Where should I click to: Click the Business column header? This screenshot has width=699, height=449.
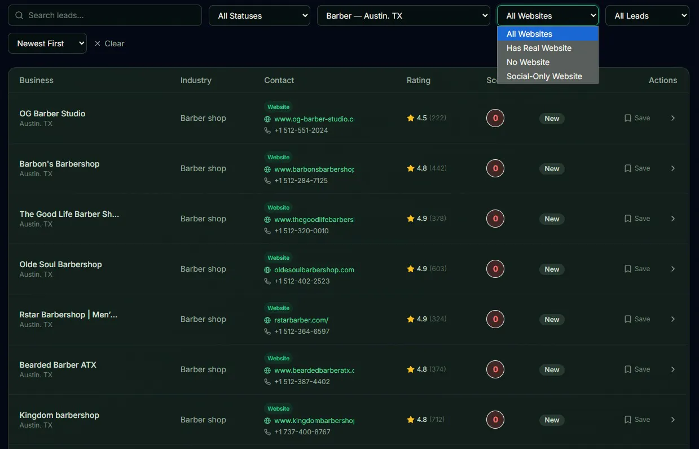37,80
